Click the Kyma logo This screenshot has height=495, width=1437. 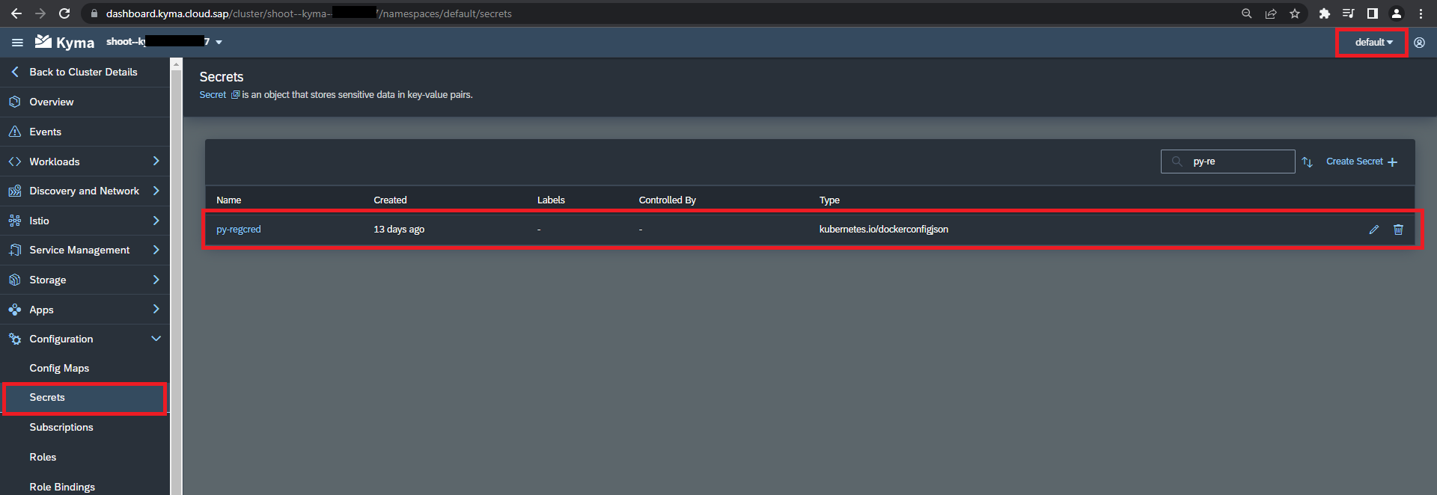pyautogui.click(x=64, y=42)
